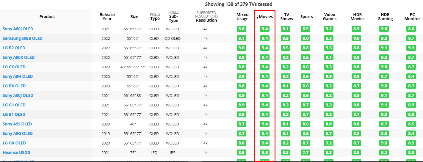Click release year 2019 for Sony A9G
The height and width of the screenshot is (162, 423).
[x=106, y=133]
